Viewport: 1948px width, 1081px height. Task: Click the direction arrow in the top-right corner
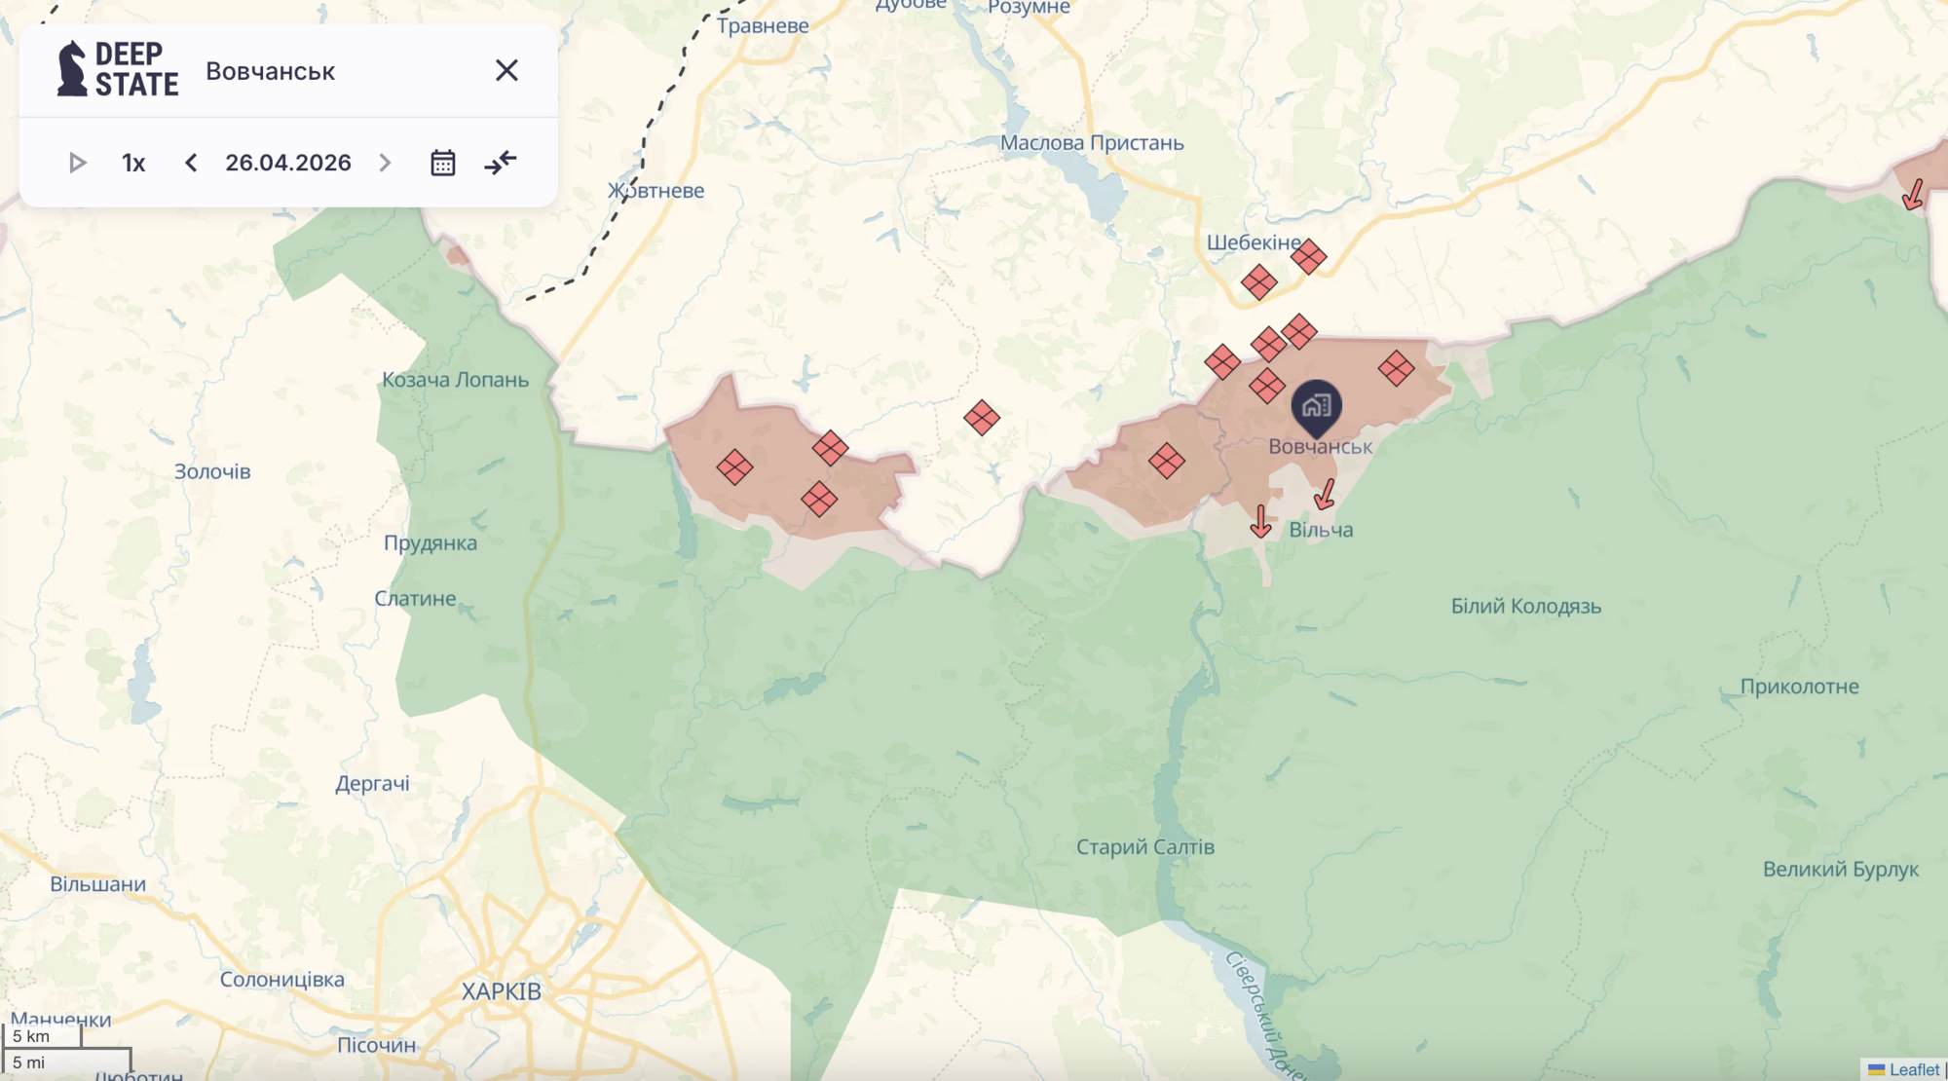[x=1914, y=195]
